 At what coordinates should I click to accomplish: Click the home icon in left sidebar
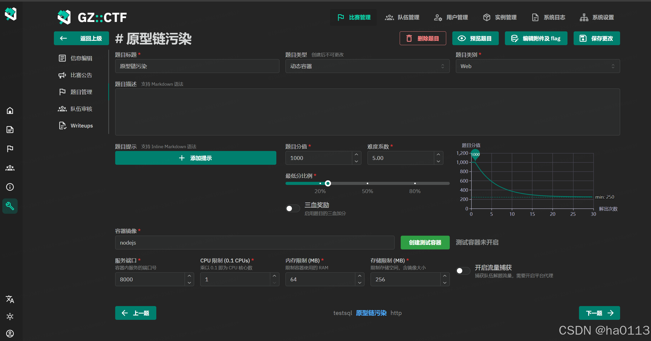point(10,111)
